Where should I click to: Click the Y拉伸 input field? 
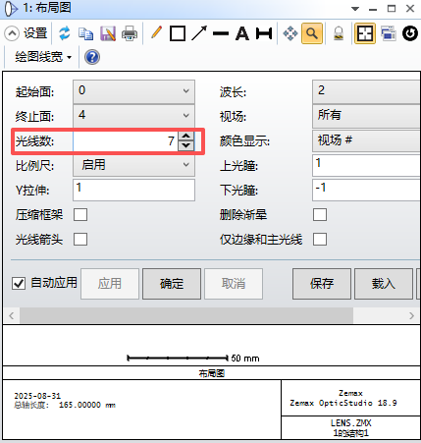coord(133,190)
